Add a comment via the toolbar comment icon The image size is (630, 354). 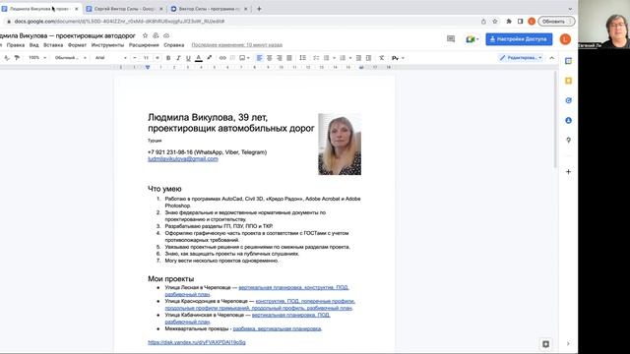232,58
